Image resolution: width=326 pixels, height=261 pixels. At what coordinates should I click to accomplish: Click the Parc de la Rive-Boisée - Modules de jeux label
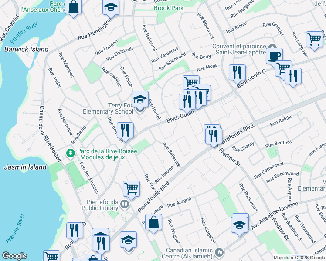107,154
